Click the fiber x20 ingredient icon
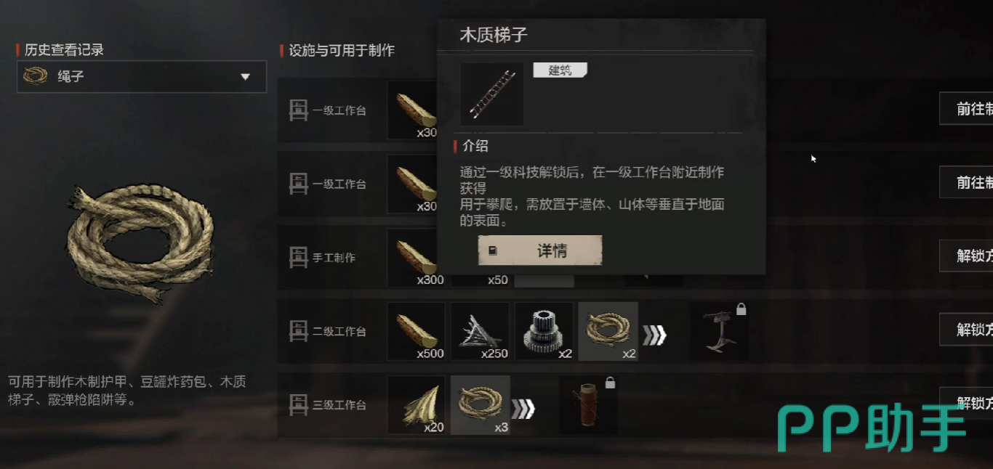 tap(416, 405)
